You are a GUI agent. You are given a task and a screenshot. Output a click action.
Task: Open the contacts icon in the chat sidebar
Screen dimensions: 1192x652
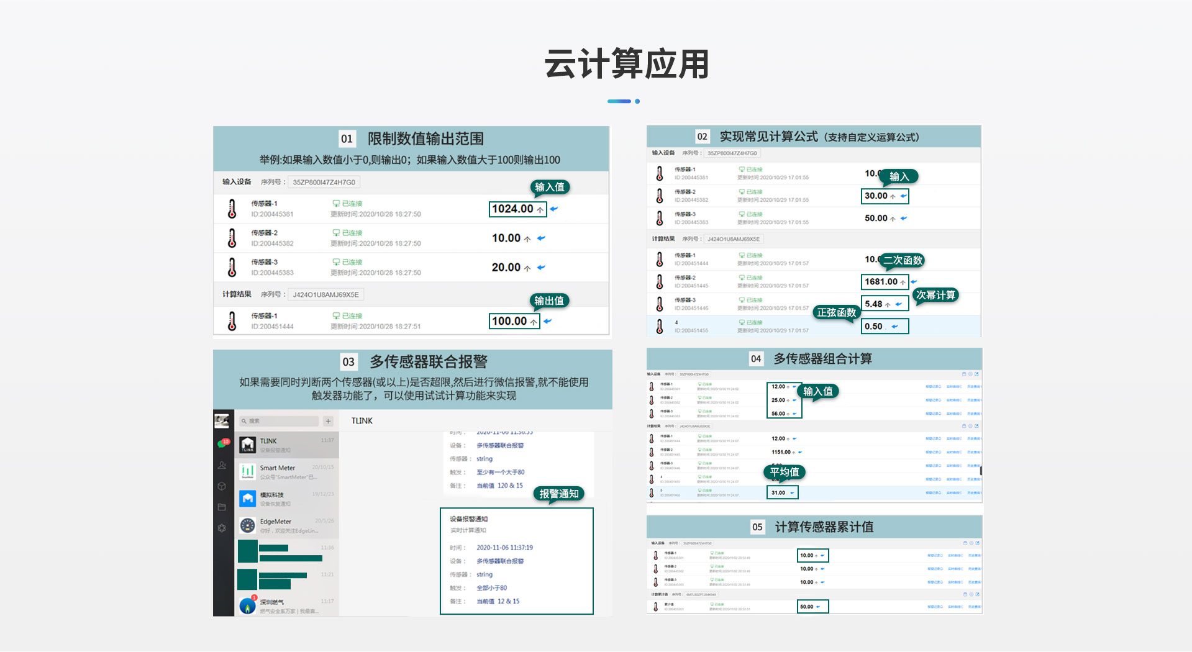coord(221,466)
